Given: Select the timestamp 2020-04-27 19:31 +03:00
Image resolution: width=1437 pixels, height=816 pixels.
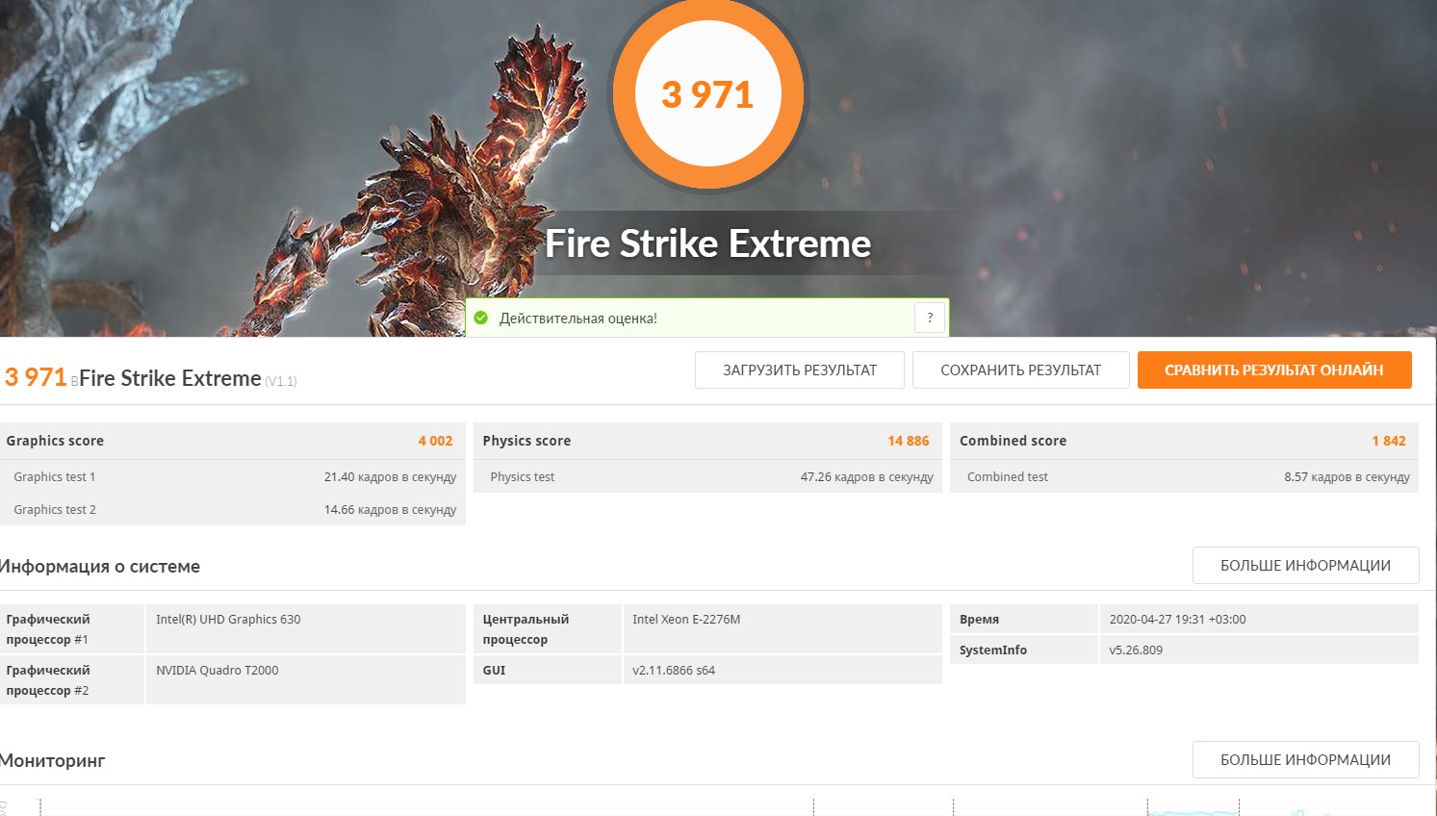Looking at the screenshot, I should pyautogui.click(x=1177, y=620).
